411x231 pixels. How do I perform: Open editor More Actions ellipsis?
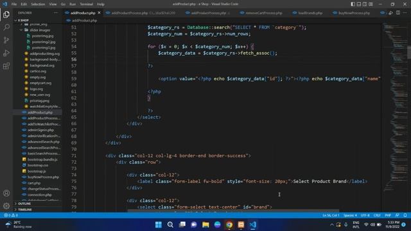point(405,13)
